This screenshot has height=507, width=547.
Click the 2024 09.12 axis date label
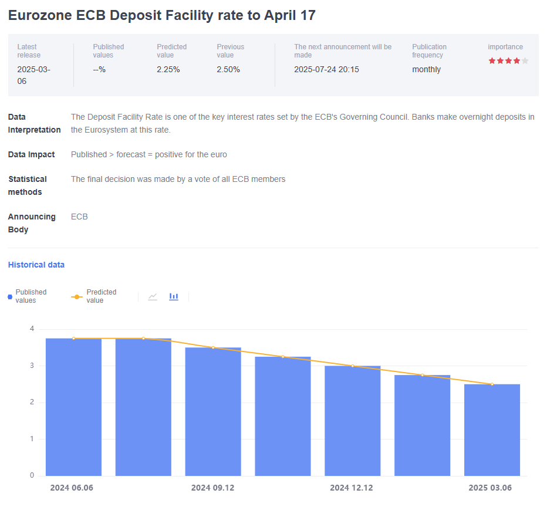[x=213, y=488]
